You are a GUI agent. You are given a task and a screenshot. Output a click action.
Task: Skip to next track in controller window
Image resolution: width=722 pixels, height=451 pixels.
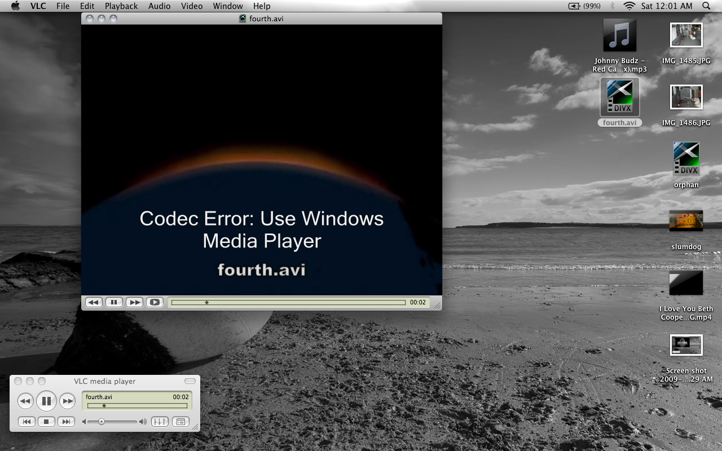point(66,422)
